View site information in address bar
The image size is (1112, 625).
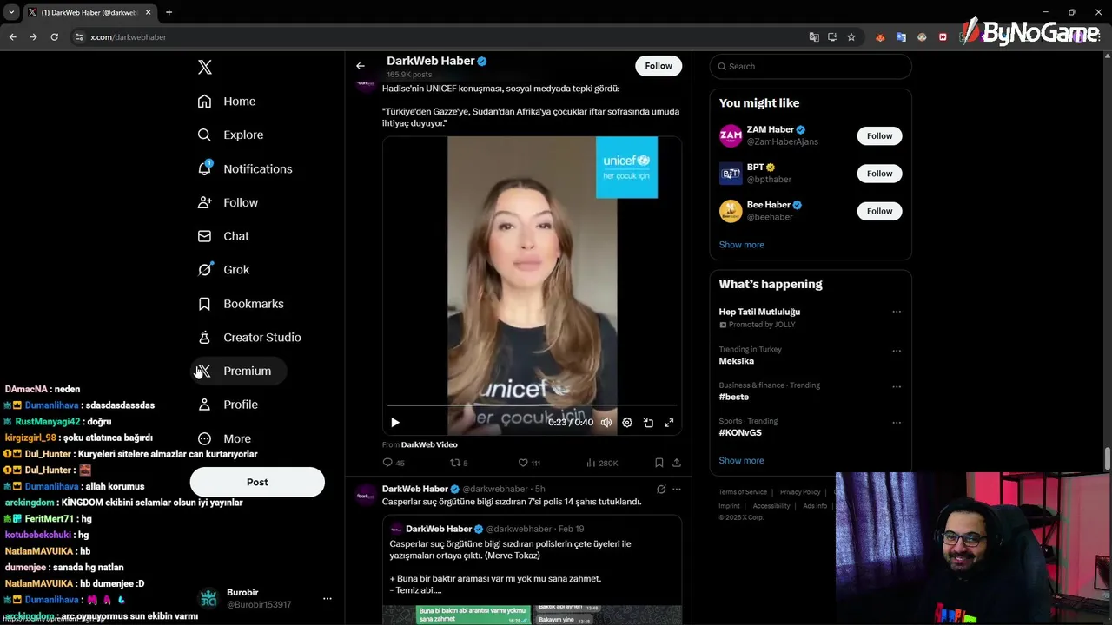[79, 37]
